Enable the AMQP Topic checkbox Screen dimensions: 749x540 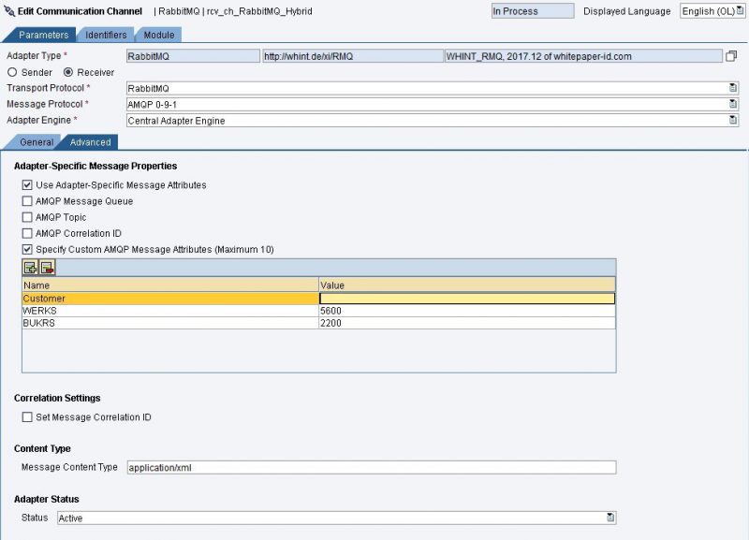pos(27,217)
